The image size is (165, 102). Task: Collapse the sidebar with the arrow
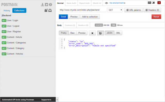(x=57, y=100)
